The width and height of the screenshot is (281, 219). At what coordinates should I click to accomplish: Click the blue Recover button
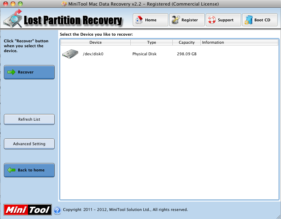29,72
